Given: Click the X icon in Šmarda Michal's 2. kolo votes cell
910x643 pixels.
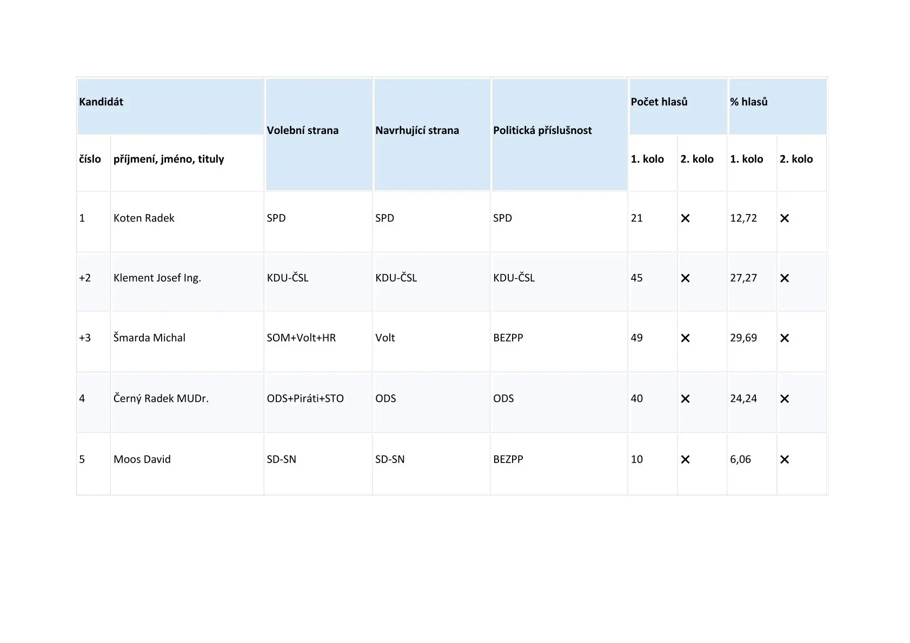Looking at the screenshot, I should pos(685,338).
